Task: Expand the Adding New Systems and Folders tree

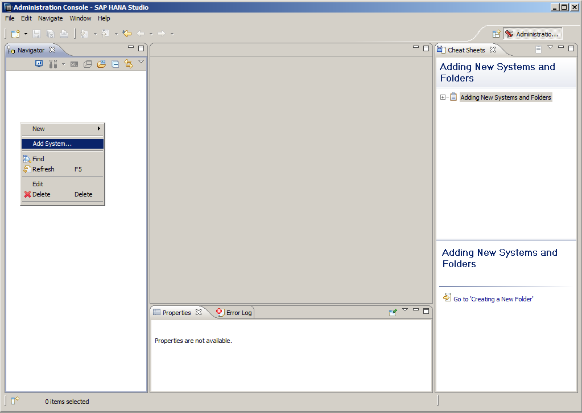Action: (x=443, y=97)
